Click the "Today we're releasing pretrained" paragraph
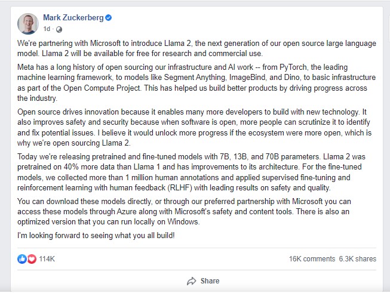This screenshot has width=390, height=293. [191, 172]
